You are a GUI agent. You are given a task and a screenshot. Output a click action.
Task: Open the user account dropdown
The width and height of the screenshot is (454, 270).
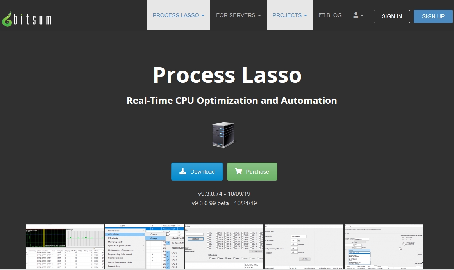tap(358, 15)
